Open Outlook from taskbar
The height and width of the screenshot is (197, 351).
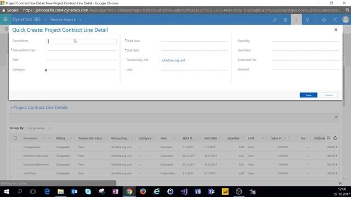[x=75, y=192]
